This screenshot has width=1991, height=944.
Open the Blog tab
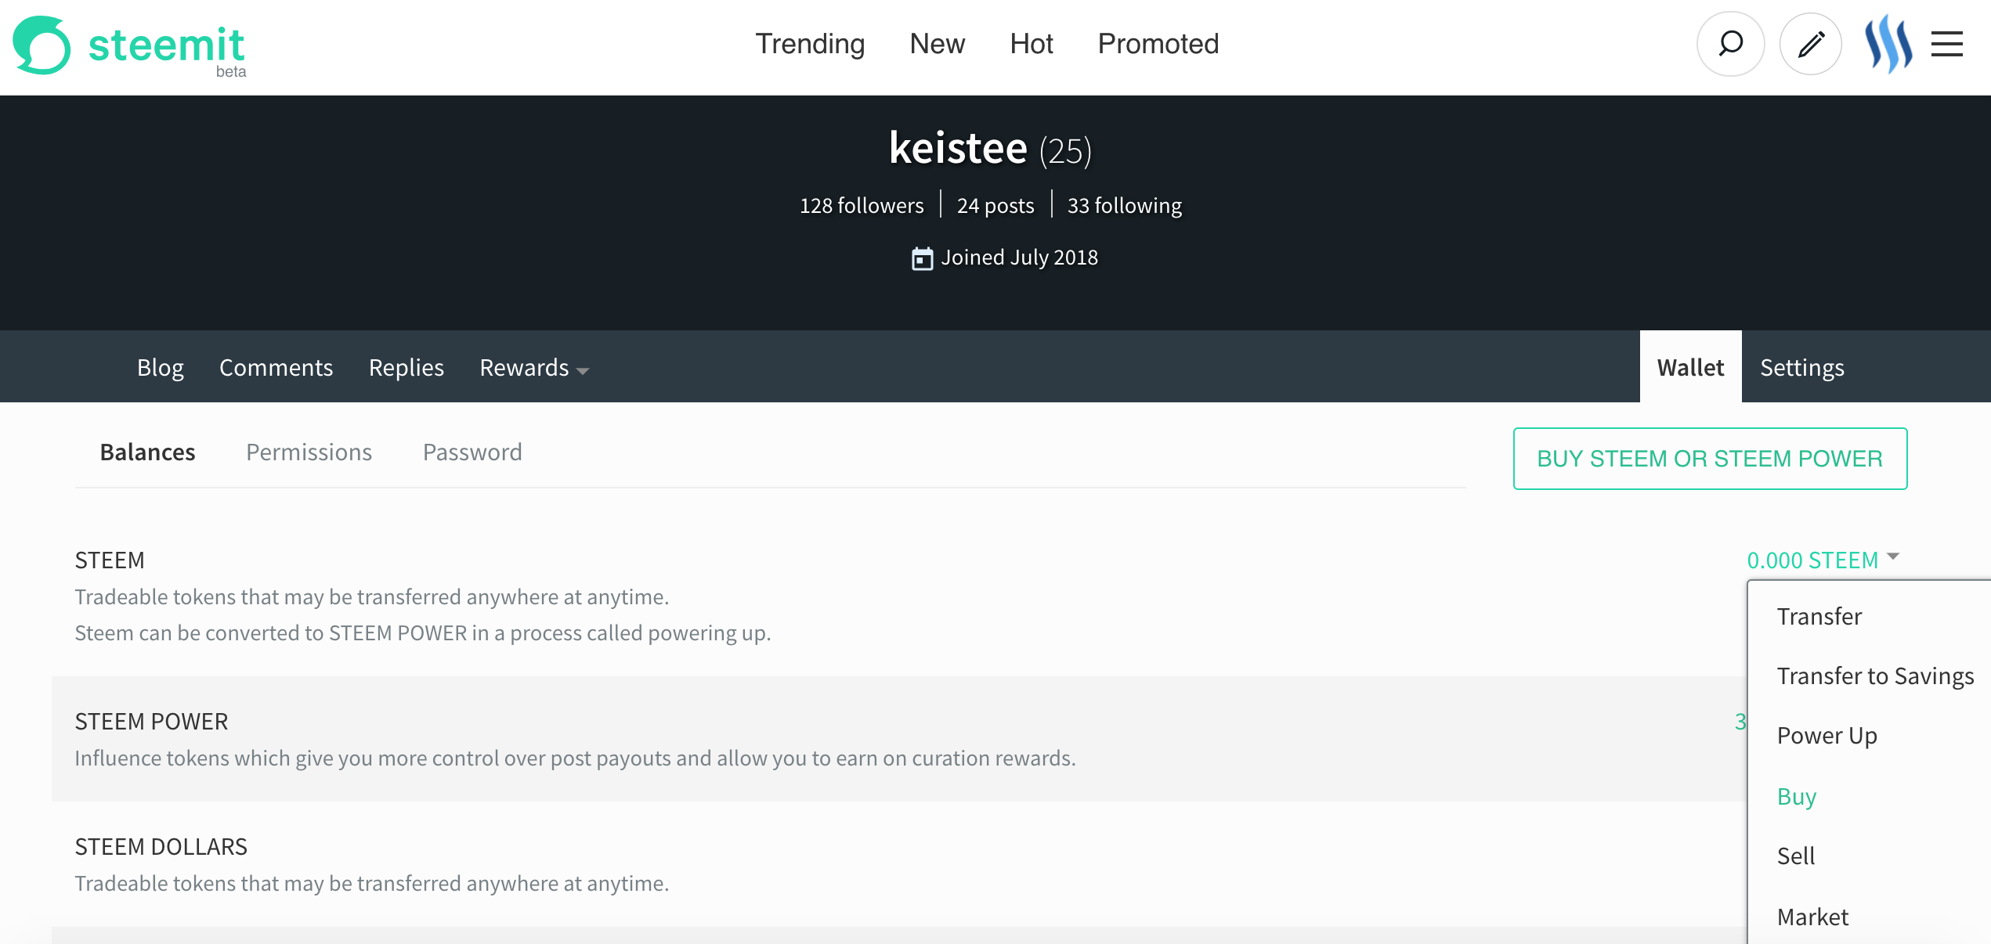click(x=160, y=368)
